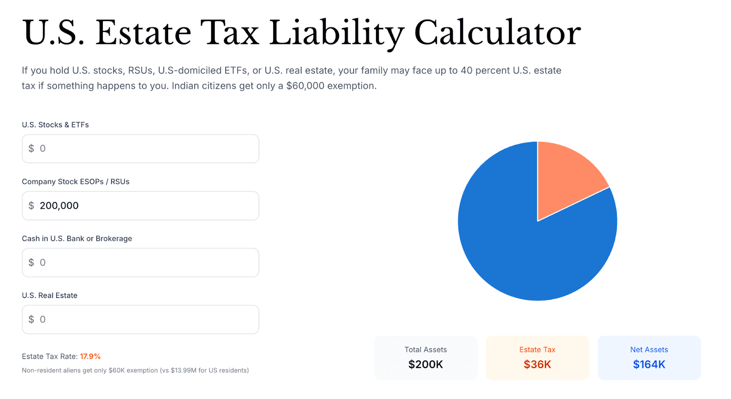
Task: Select the Estate Tax $36K card
Action: [x=537, y=358]
